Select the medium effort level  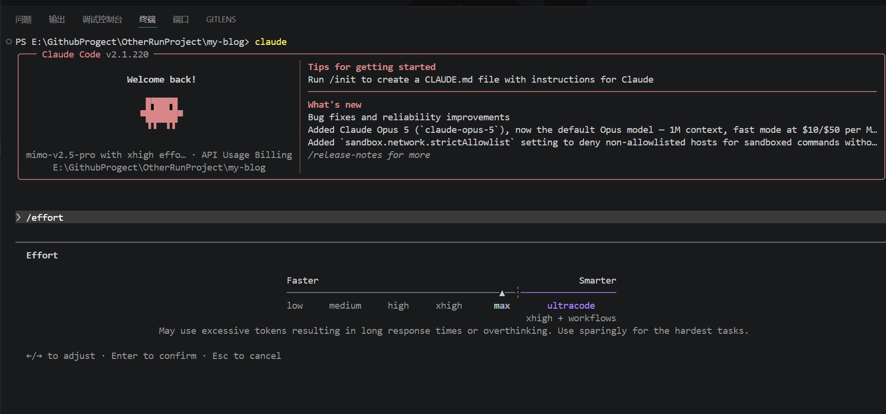[x=345, y=305]
